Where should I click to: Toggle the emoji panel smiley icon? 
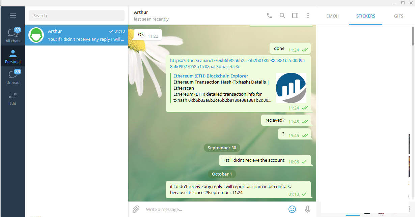pos(292,209)
